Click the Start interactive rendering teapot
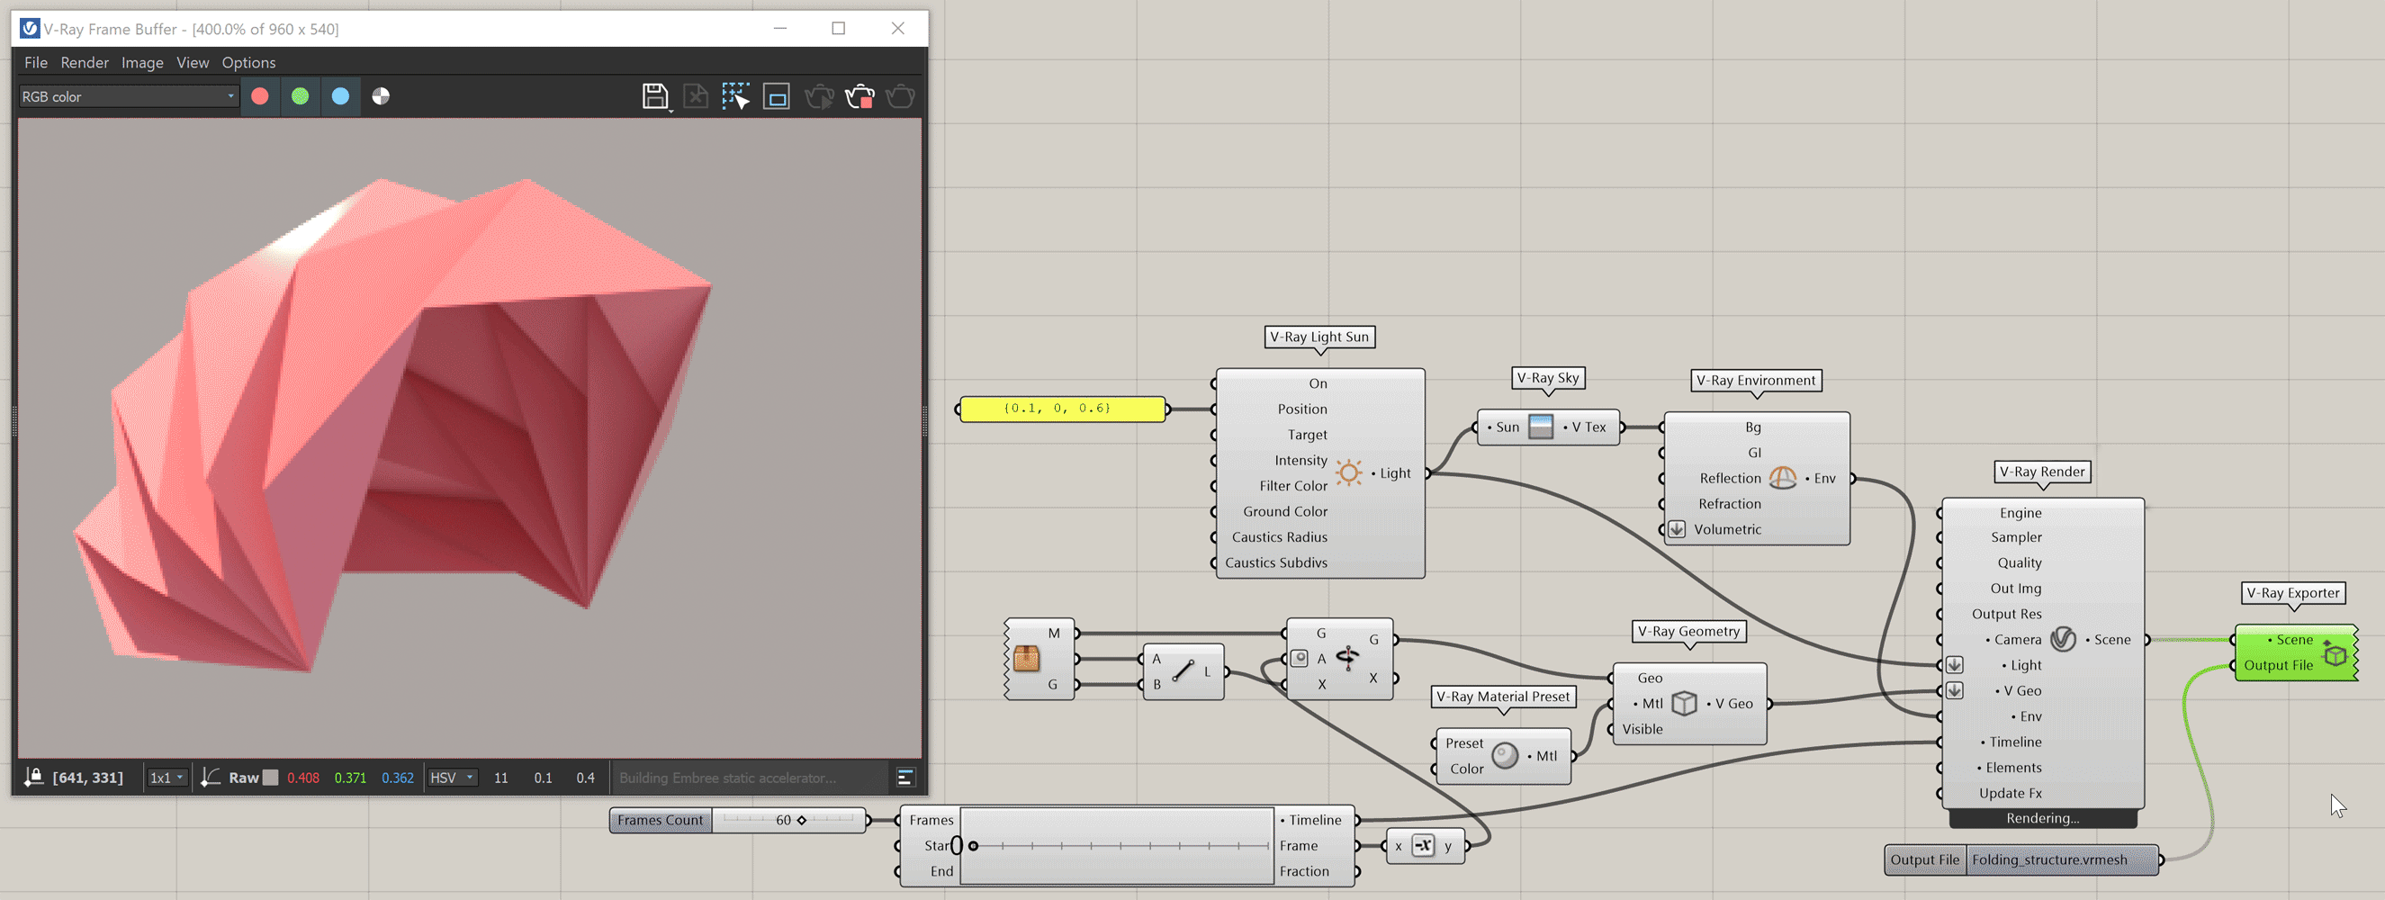 [819, 96]
